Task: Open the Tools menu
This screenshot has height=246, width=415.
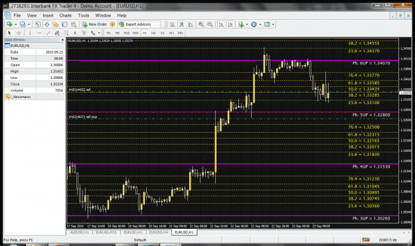Action: (x=84, y=16)
